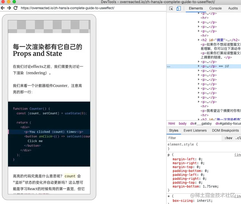Edit the margin-bottom 1.75rem value

[x=209, y=186]
